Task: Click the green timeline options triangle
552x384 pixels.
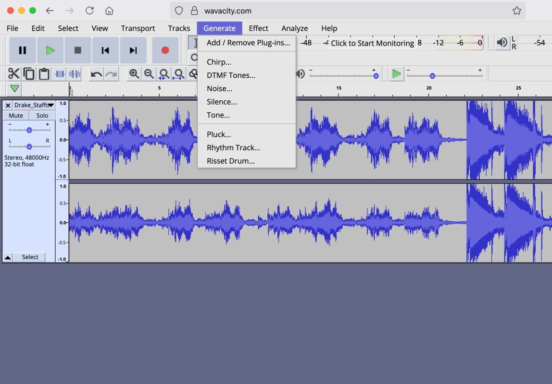Action: pos(14,88)
